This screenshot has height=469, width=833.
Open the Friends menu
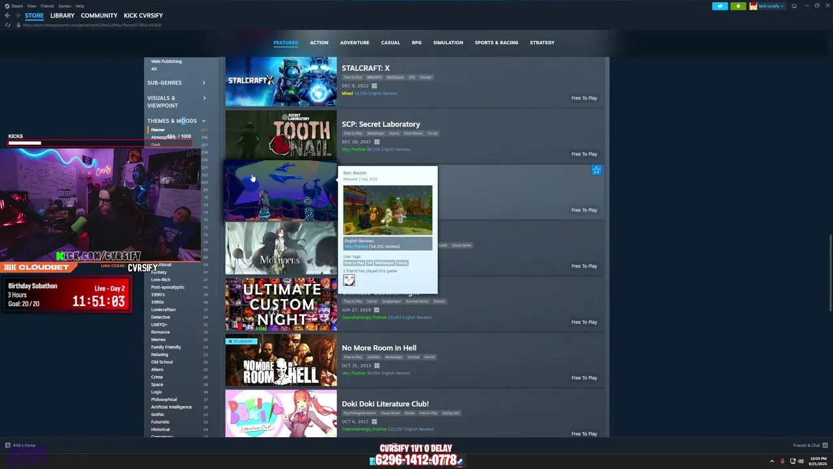pyautogui.click(x=48, y=6)
